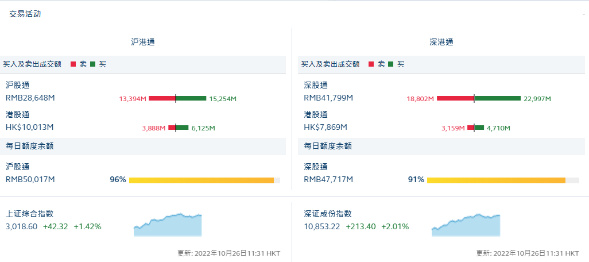Screen dimensions: 589x262
Task: Collapse the 交易活动 panel with the dash
Action: [583, 14]
